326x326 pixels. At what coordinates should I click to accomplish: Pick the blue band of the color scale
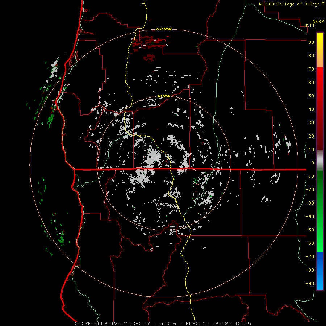pos(320,271)
